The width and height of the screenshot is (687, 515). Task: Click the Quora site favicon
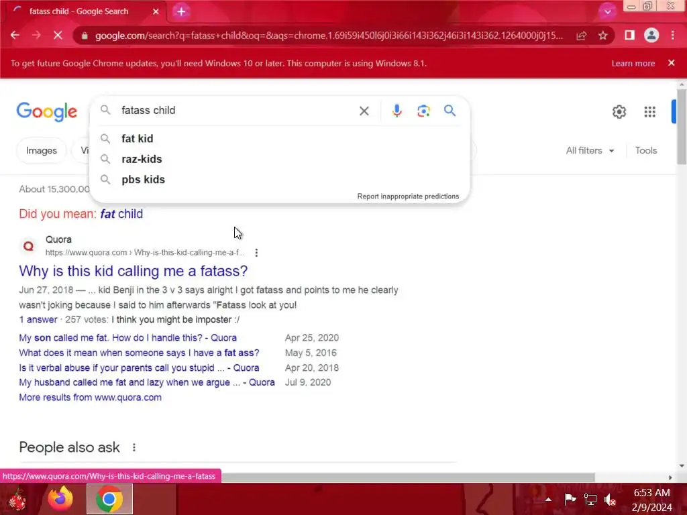point(28,246)
